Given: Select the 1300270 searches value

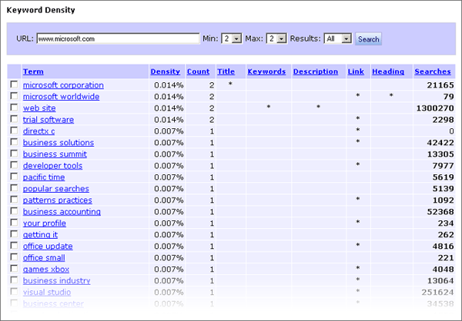Looking at the screenshot, I should [x=435, y=108].
